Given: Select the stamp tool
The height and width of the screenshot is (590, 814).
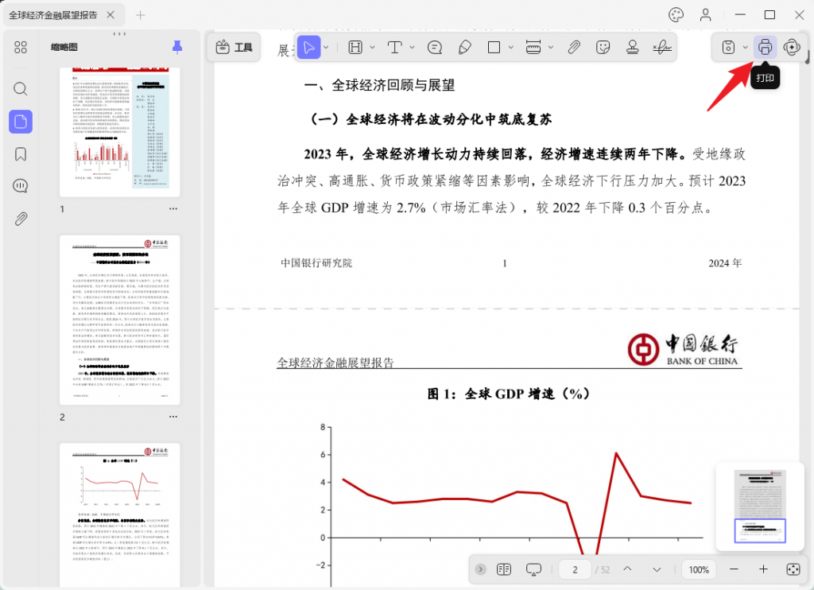Looking at the screenshot, I should 632,48.
